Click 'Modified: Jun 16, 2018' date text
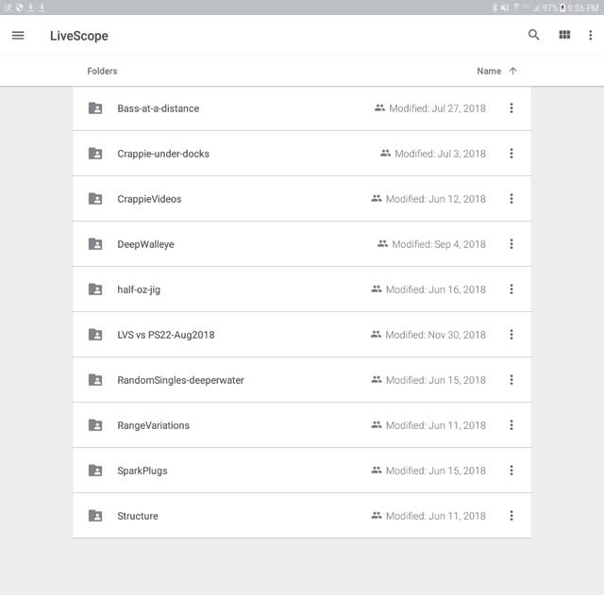This screenshot has height=595, width=604. (436, 289)
